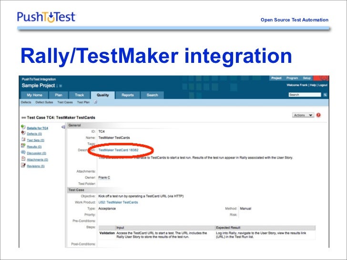
Task: Click the Logout link
Action: tap(323, 85)
